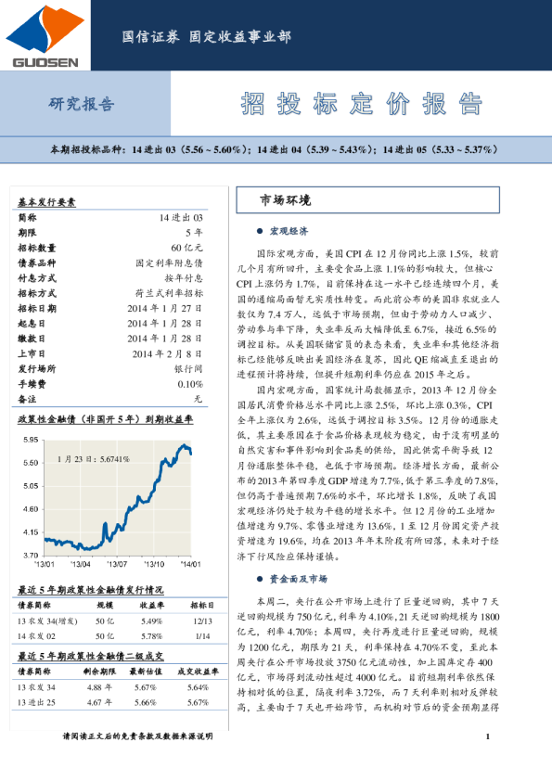Click the 债券品种 value 固定利率附息债

pyautogui.click(x=170, y=263)
